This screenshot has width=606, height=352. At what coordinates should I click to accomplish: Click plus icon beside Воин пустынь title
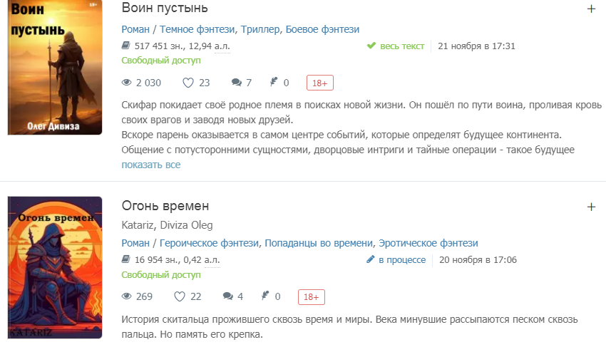[x=590, y=9]
